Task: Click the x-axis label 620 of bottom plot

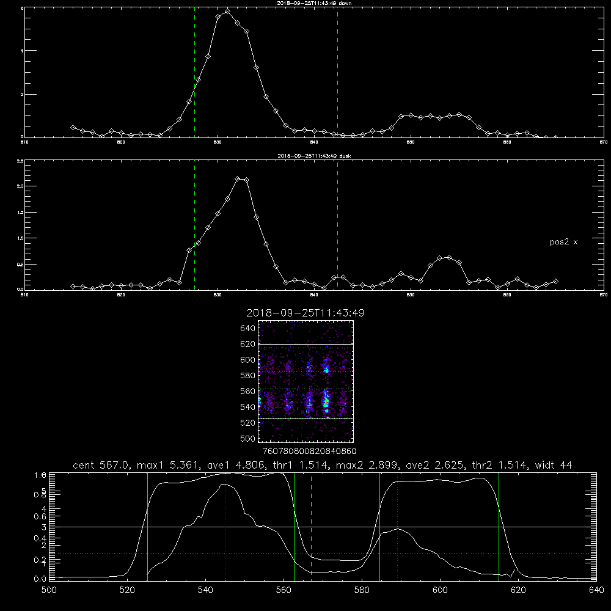Action: [x=519, y=590]
